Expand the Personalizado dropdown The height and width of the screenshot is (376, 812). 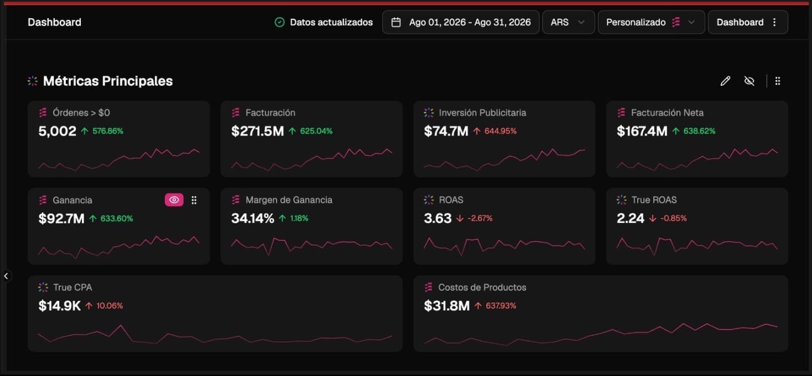(651, 22)
